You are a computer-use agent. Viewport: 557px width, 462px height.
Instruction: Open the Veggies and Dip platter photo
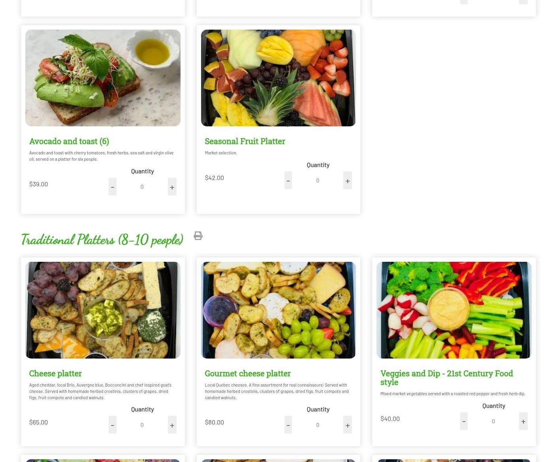(x=454, y=310)
